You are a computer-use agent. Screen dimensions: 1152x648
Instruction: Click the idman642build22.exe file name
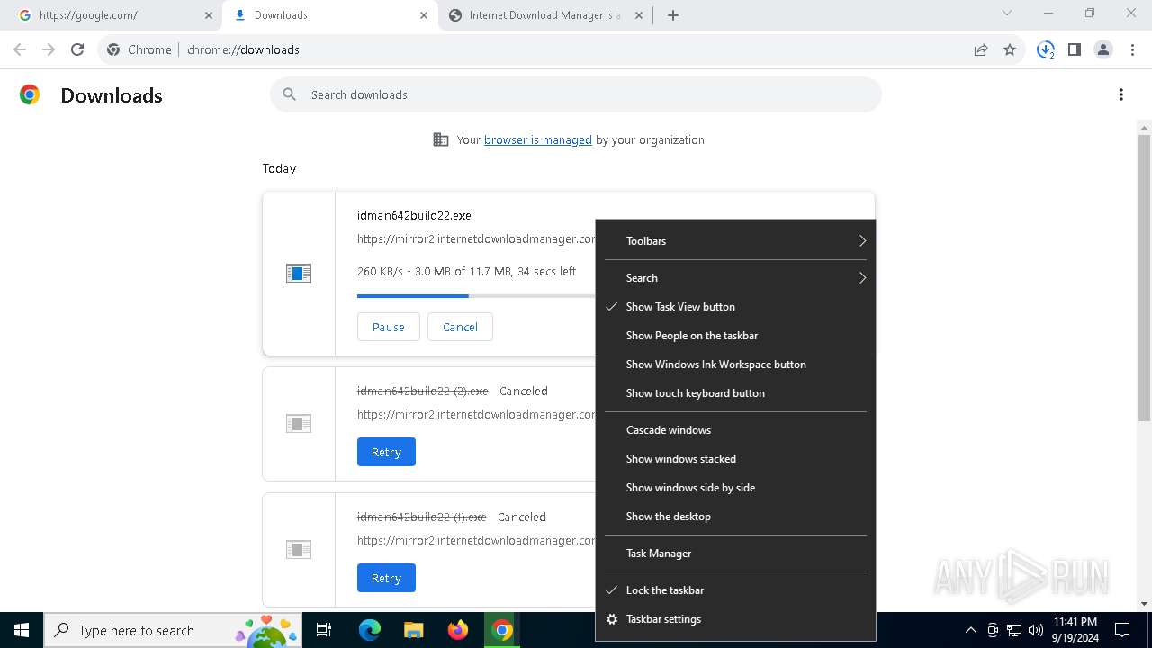tap(414, 215)
